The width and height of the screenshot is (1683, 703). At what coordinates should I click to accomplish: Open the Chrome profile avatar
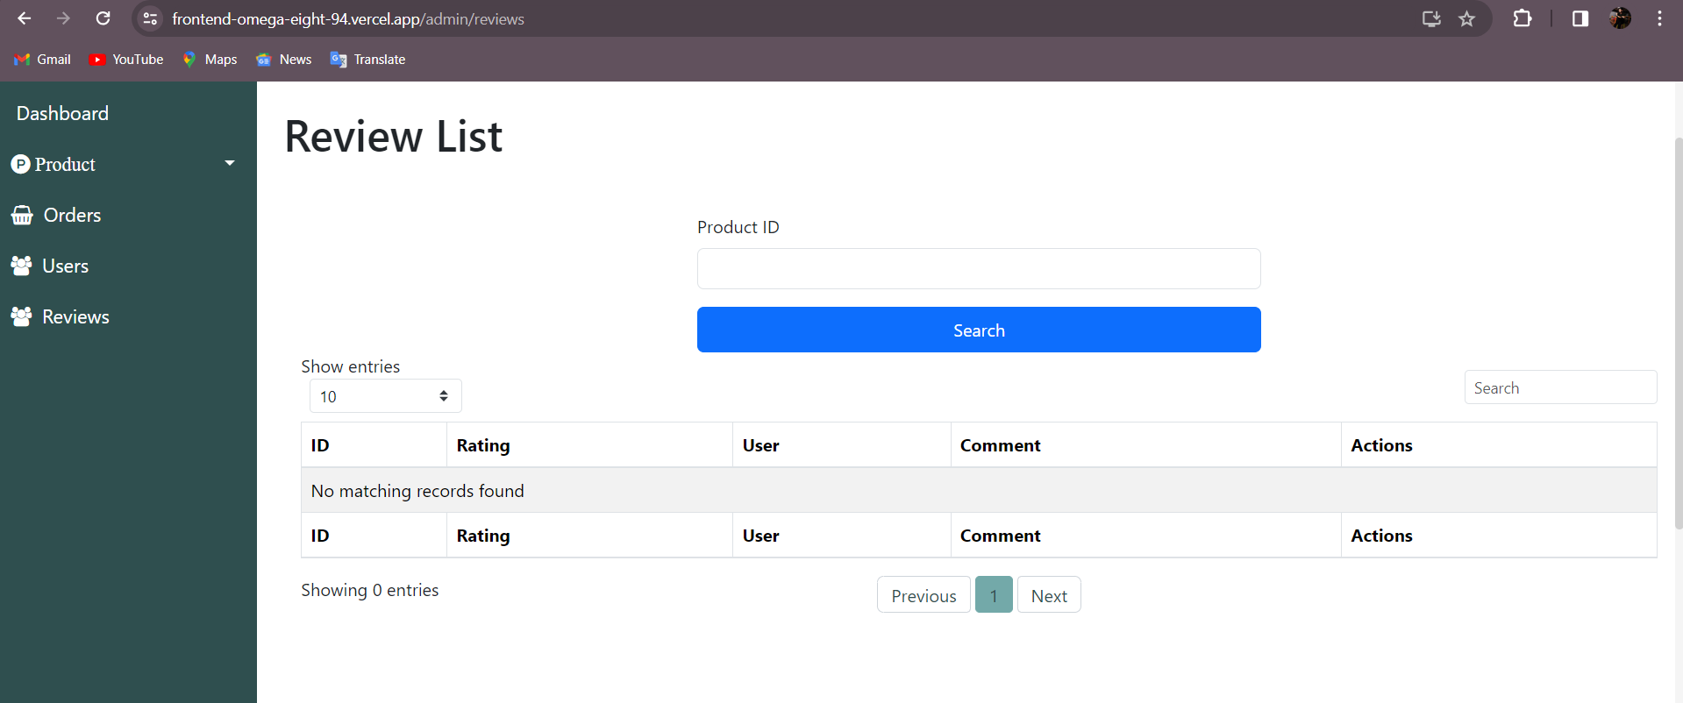1620,18
